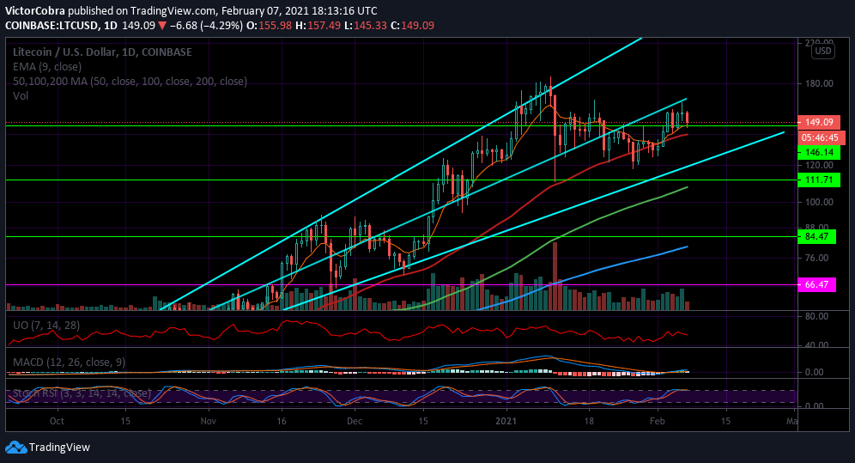Click the MACD (12, 26, close, 9) label
Viewport: 855px width, 463px height.
69,362
